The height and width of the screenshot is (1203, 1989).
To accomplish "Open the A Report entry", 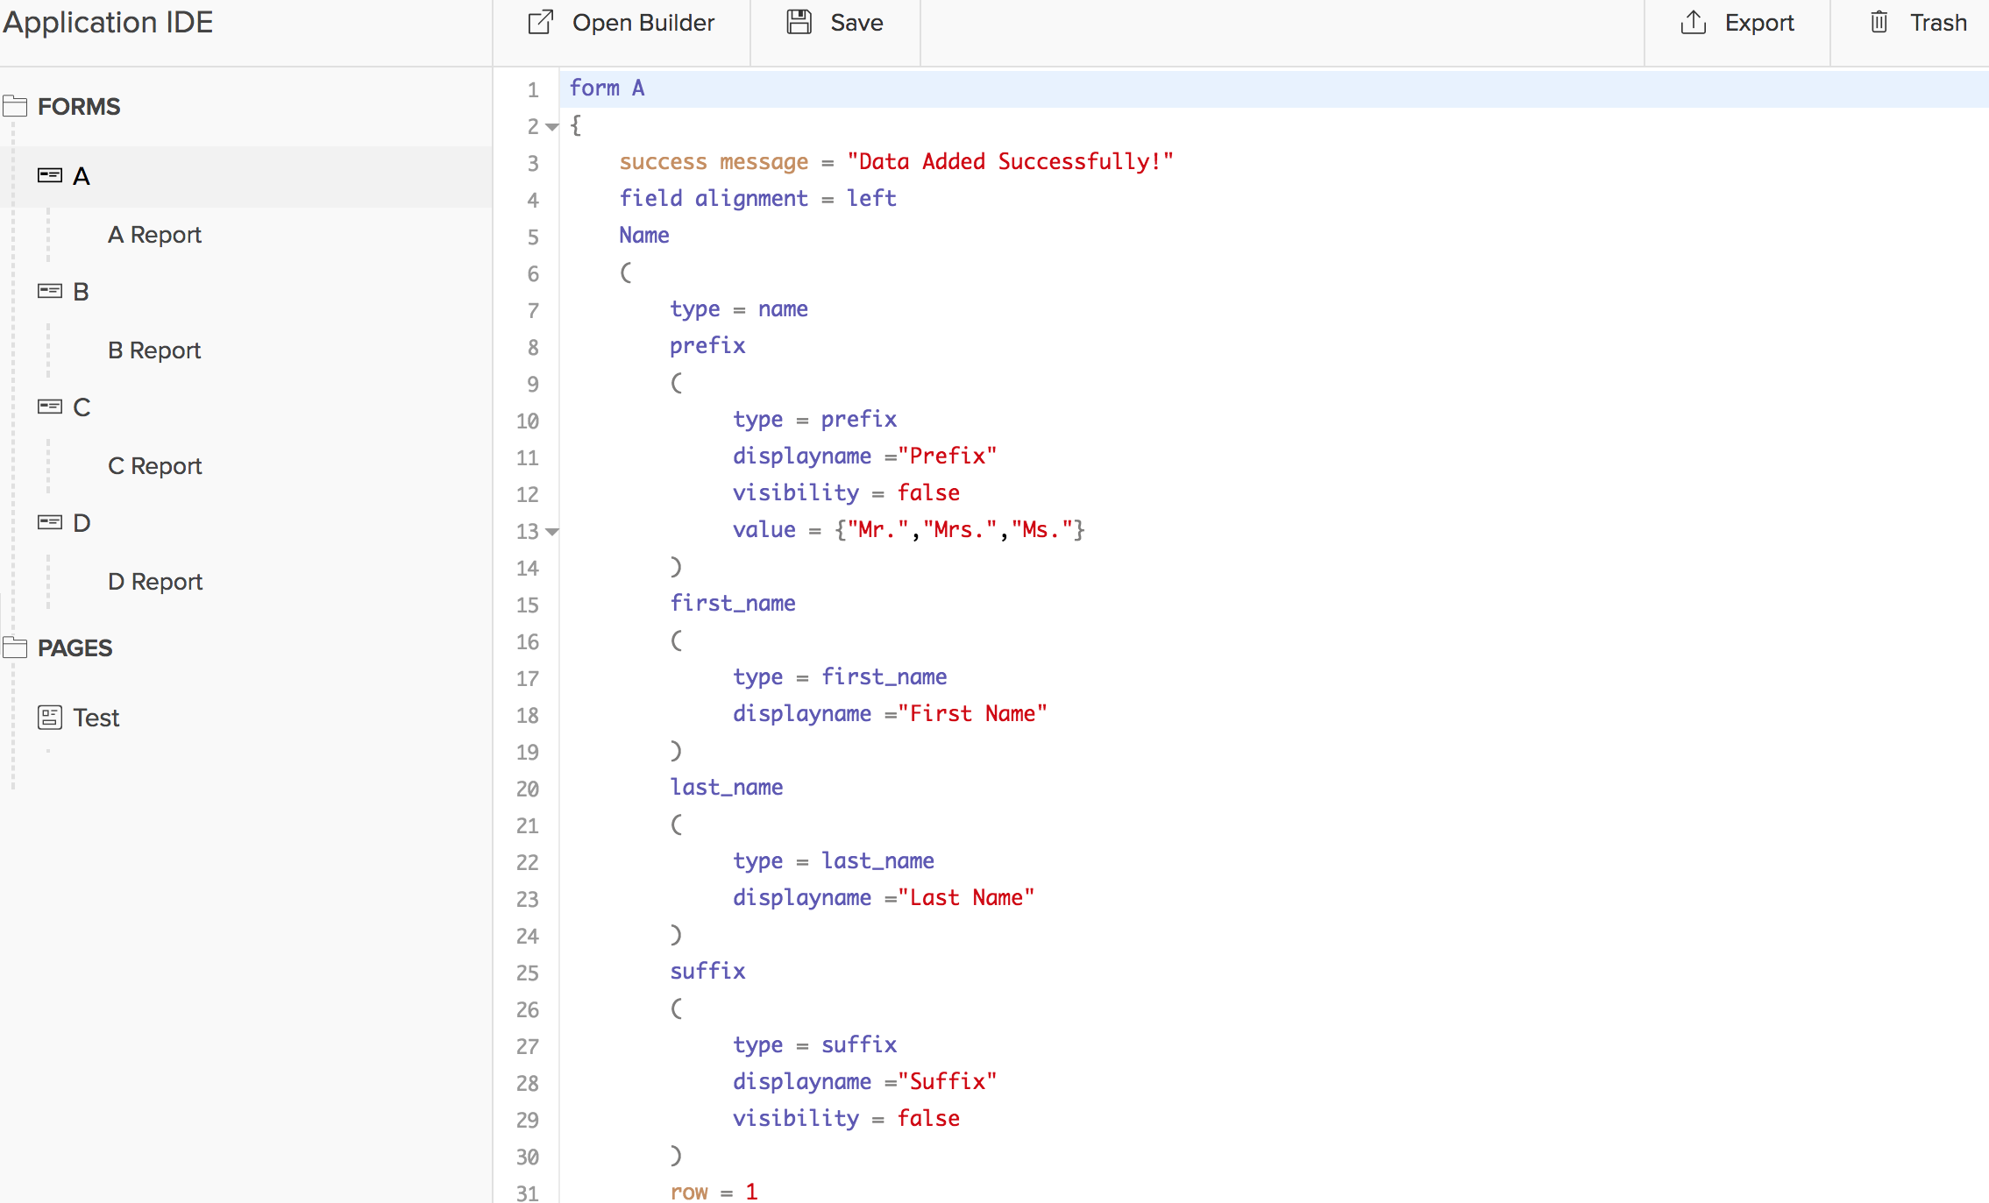I will click(154, 234).
